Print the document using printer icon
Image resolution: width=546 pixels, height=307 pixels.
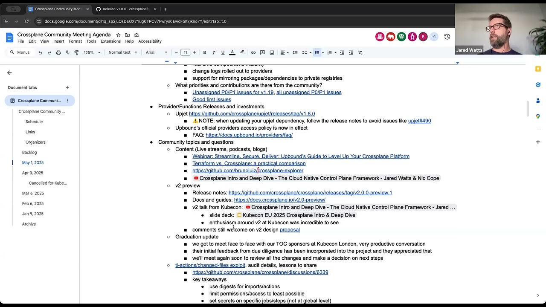pyautogui.click(x=58, y=52)
